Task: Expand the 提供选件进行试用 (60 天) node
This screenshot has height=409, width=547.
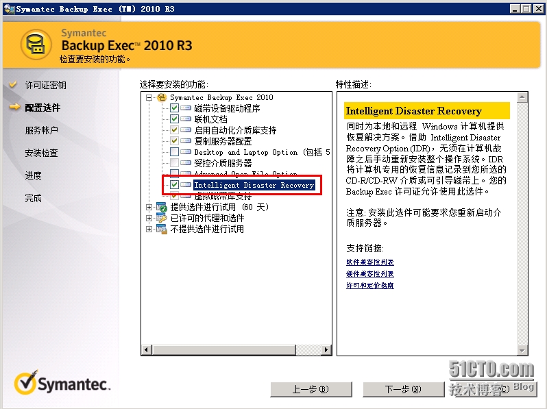Action: coord(149,207)
